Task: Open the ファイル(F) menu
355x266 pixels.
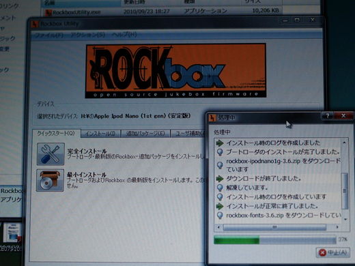Action: (x=48, y=35)
